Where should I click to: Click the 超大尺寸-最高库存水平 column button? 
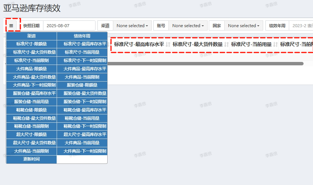82,134
